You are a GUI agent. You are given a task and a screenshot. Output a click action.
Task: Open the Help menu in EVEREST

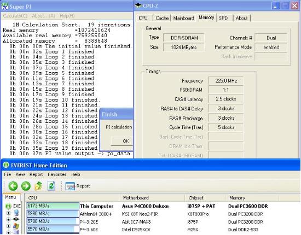pos(76,174)
